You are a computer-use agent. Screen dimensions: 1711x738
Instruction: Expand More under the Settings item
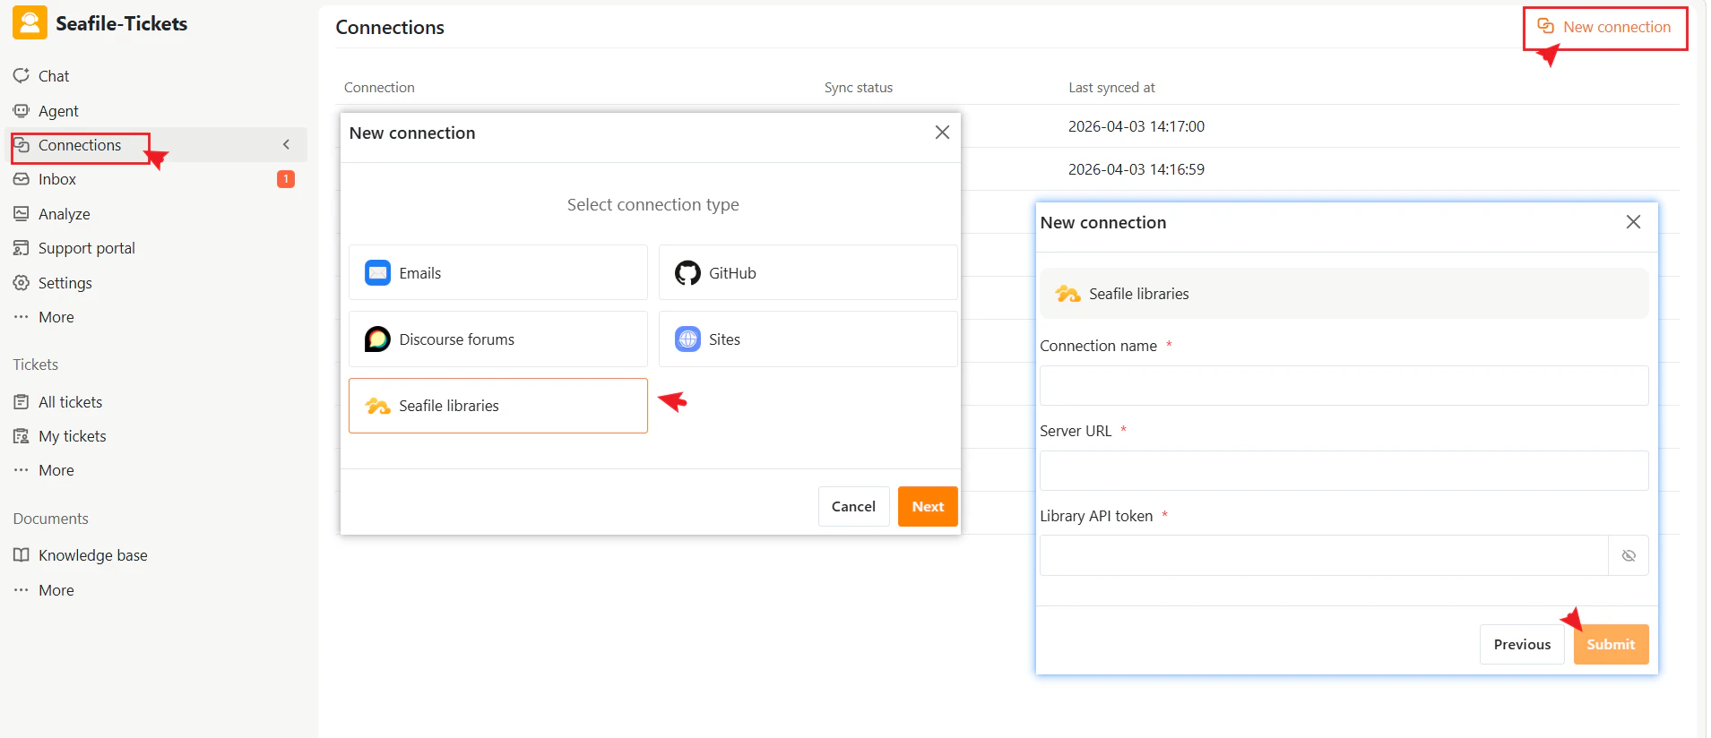(56, 317)
